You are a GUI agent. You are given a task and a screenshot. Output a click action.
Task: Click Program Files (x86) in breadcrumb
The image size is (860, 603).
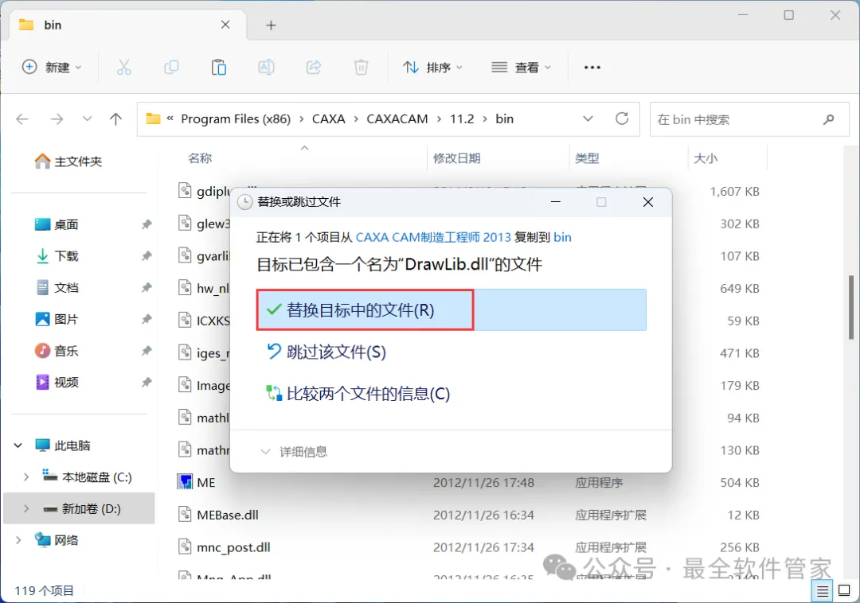click(236, 119)
